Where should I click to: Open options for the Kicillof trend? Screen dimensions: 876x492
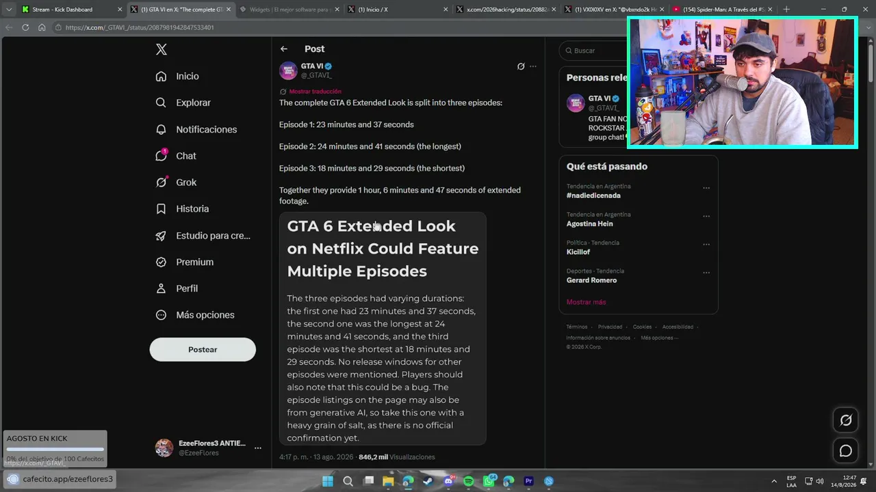[706, 244]
